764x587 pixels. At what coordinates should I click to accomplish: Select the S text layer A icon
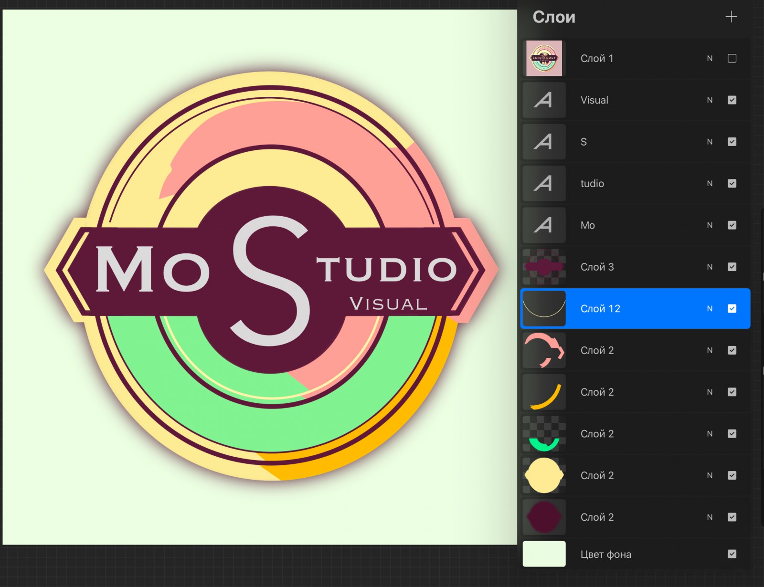tap(544, 142)
